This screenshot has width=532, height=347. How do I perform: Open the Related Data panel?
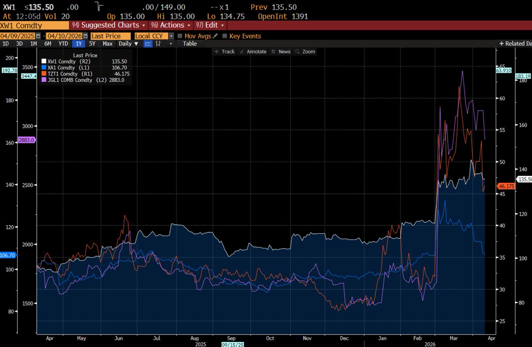click(515, 43)
